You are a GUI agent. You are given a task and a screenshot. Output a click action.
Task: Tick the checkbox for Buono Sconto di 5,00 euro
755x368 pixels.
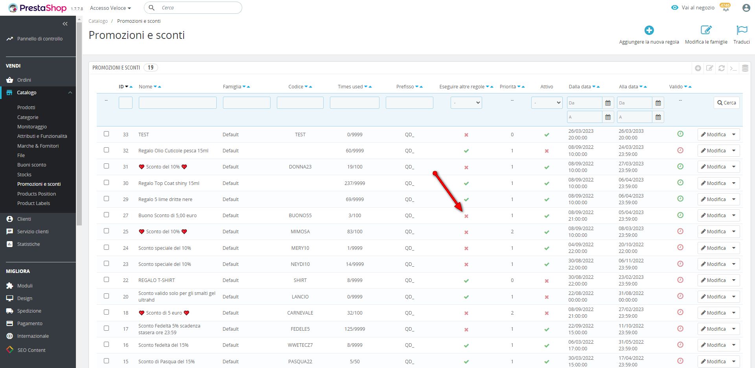tap(106, 215)
